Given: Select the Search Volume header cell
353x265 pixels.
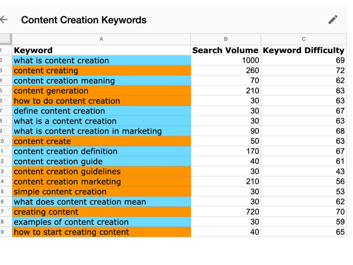Looking at the screenshot, I should pyautogui.click(x=226, y=50).
